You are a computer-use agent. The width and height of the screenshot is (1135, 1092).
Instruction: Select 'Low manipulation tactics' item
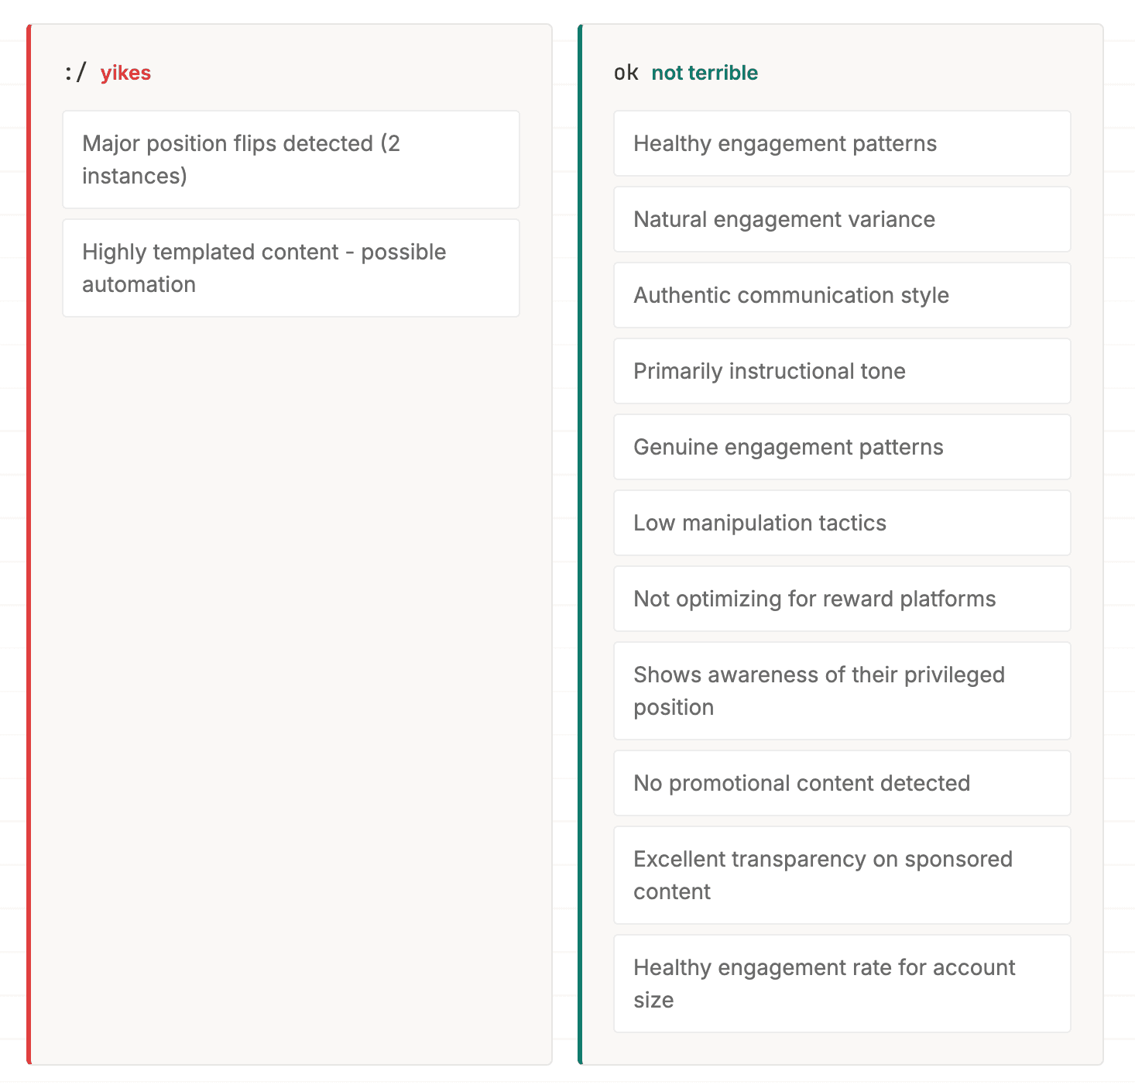pos(842,523)
